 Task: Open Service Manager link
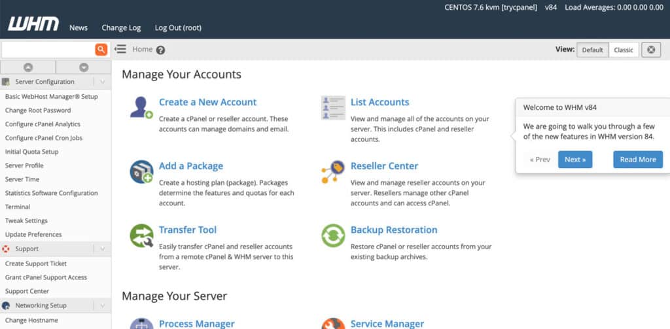387,324
